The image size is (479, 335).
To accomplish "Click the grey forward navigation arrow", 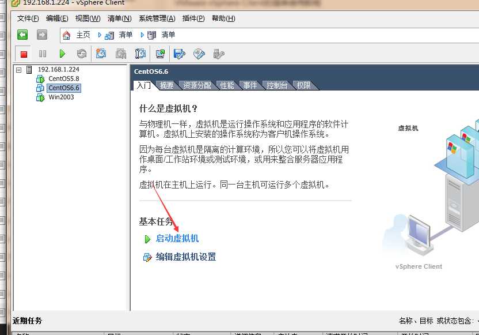I will (42, 35).
